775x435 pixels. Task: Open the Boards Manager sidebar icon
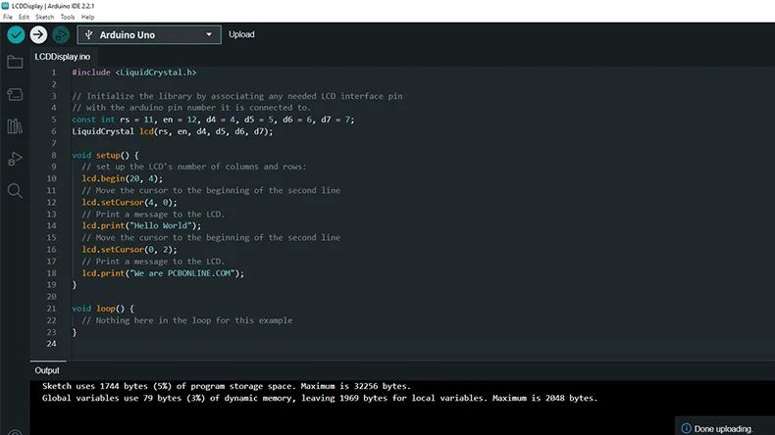[x=15, y=94]
